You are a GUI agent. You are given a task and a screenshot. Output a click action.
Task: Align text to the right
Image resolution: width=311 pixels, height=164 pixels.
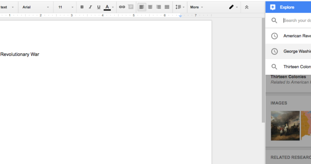point(159,7)
